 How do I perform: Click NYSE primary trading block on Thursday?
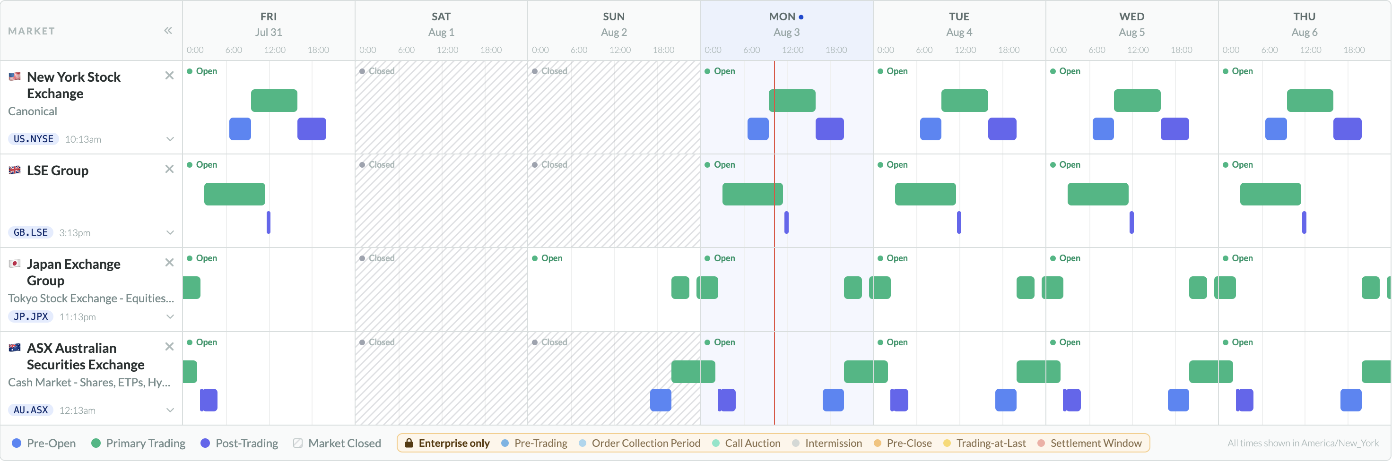(1310, 101)
